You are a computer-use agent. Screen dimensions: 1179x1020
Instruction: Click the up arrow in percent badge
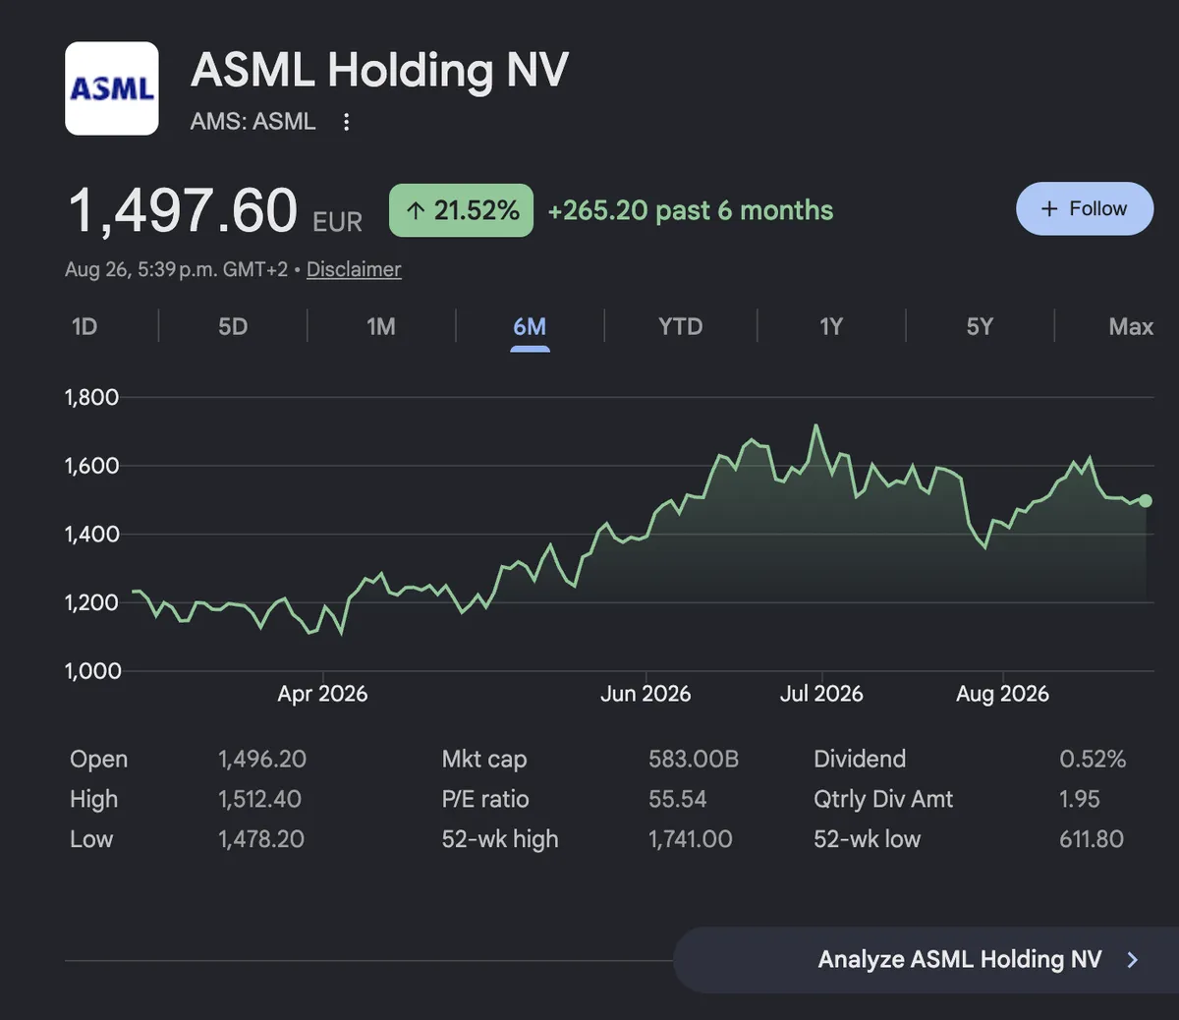(x=416, y=210)
